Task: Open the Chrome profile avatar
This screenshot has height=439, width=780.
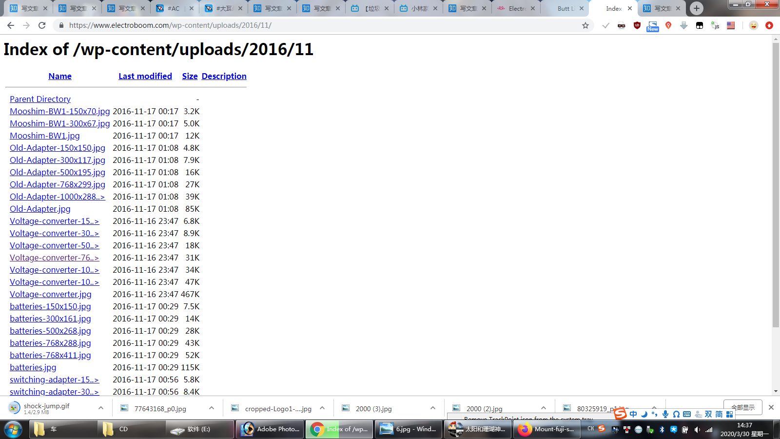Action: [x=754, y=25]
